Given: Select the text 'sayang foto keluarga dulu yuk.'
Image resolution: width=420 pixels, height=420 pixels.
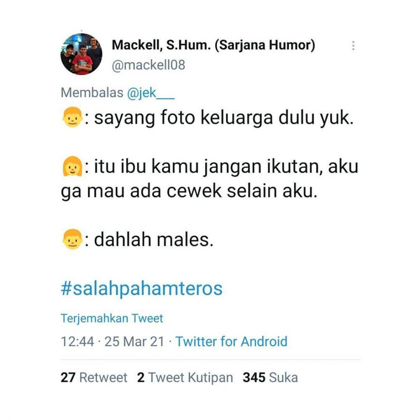Looking at the screenshot, I should [224, 118].
